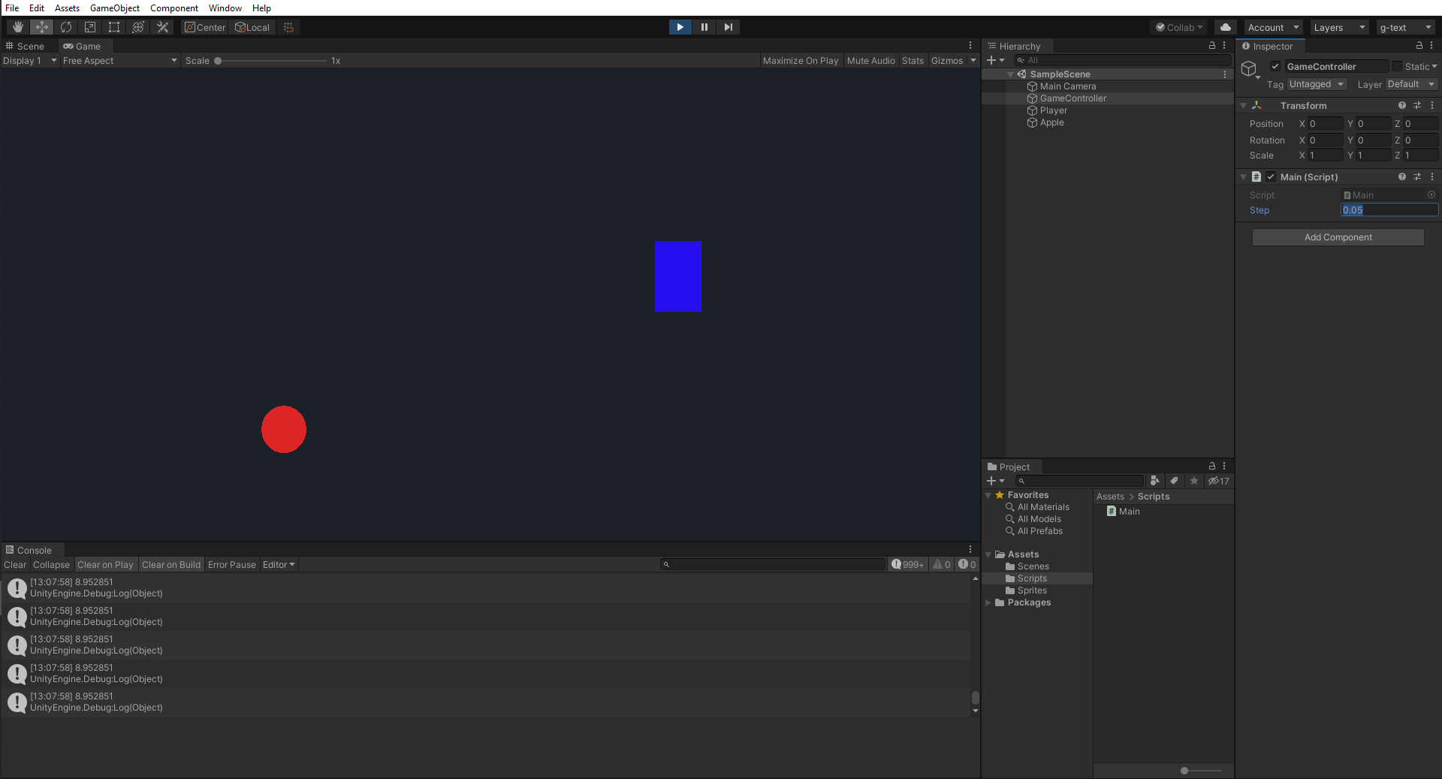Open Main Script presets

click(1417, 177)
